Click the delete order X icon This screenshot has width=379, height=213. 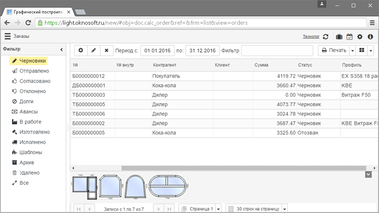tap(107, 50)
